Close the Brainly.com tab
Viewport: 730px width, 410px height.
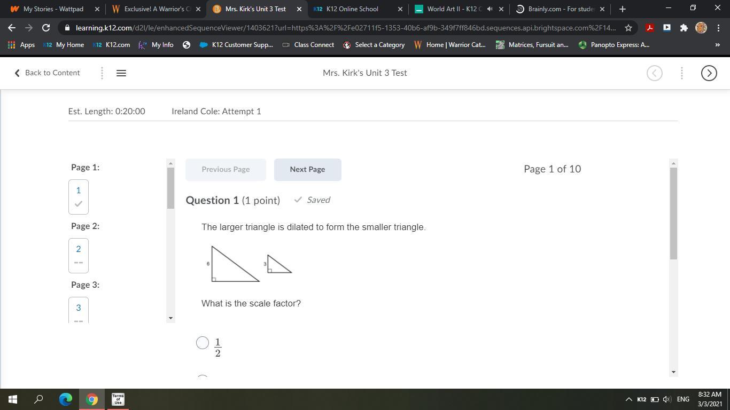point(602,9)
